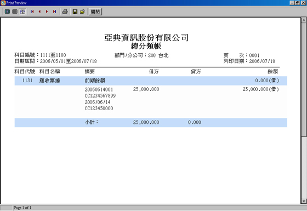
Task: Click department value S00 台北
Action: [x=158, y=55]
